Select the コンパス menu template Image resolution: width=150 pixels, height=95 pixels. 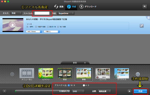point(103,74)
